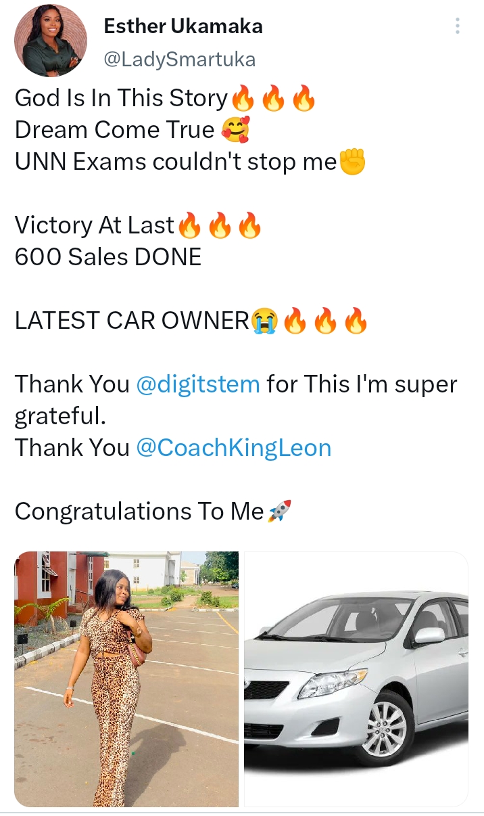This screenshot has height=816, width=484.
Task: Click the rocket emoji after Congratulations To Me
Action: pyautogui.click(x=279, y=512)
